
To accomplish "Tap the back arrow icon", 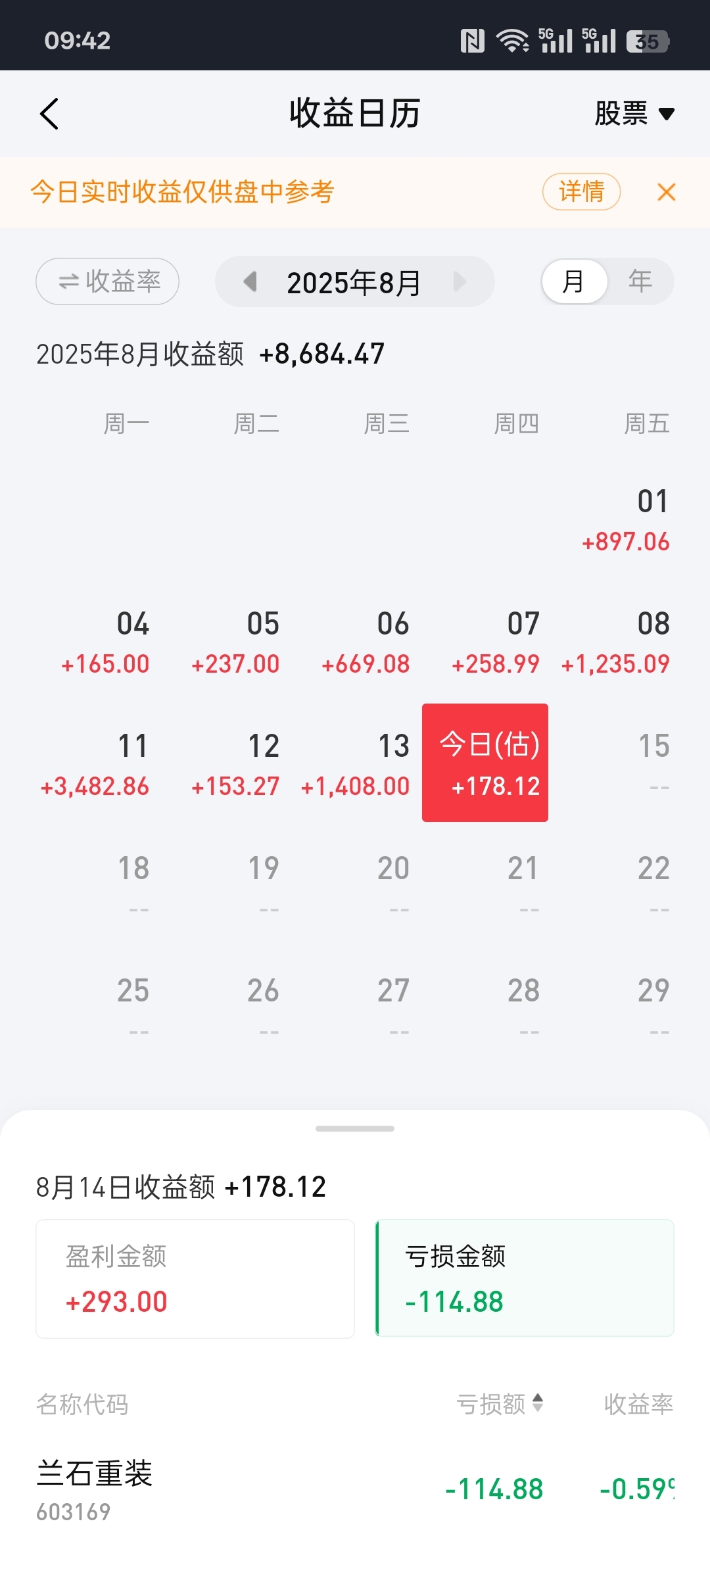I will point(49,114).
